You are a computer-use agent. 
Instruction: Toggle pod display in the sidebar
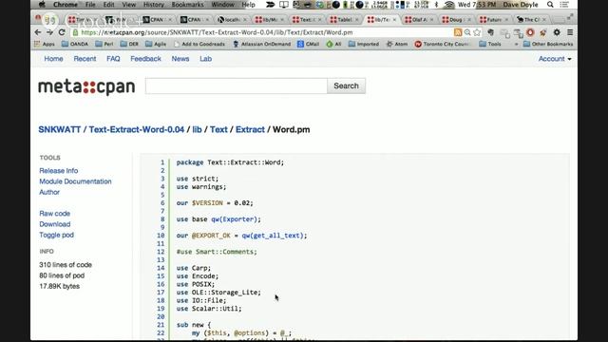tap(56, 235)
